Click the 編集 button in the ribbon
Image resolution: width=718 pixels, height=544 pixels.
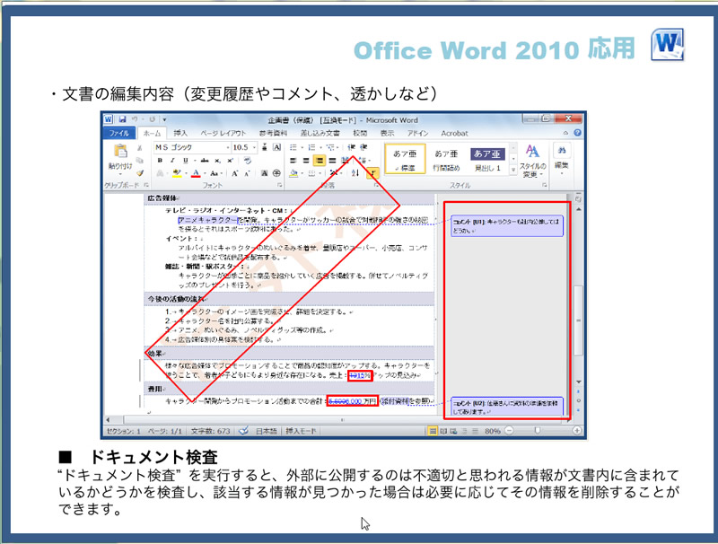pos(562,158)
